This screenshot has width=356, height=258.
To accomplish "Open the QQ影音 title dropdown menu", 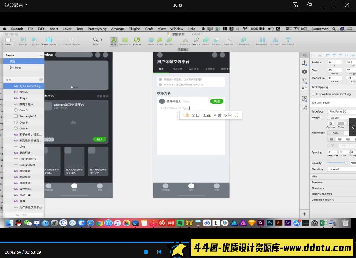I will 26,4.
